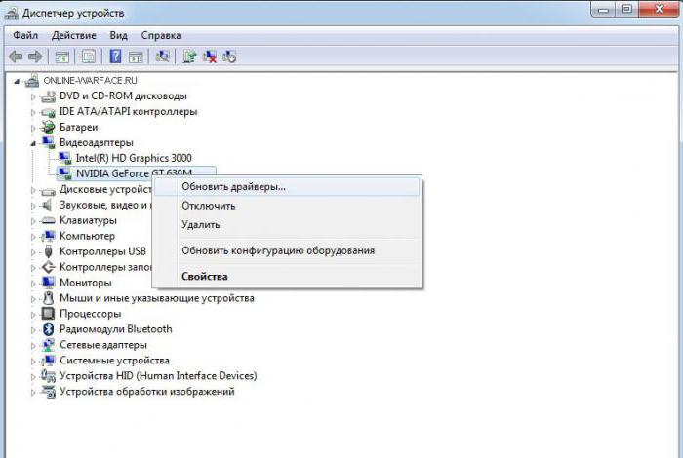Click the uninstall device icon with red X
683x458 pixels.
point(210,57)
